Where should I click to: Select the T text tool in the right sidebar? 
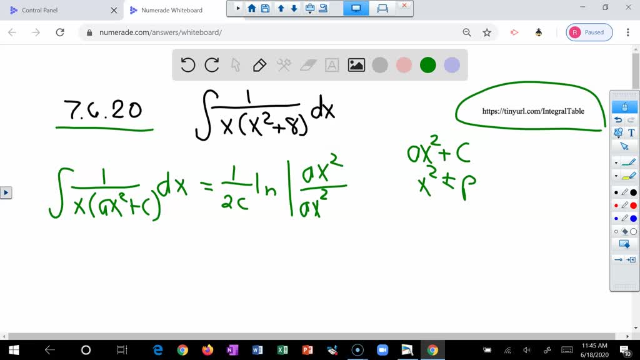[631, 132]
